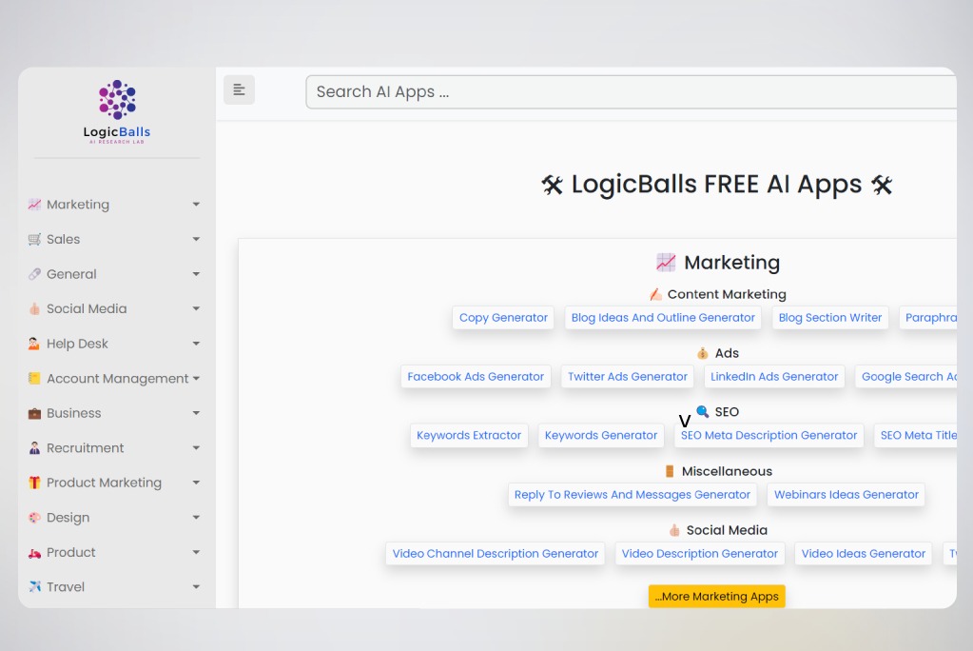The height and width of the screenshot is (651, 973).
Task: Open the Copy Generator app
Action: click(503, 318)
